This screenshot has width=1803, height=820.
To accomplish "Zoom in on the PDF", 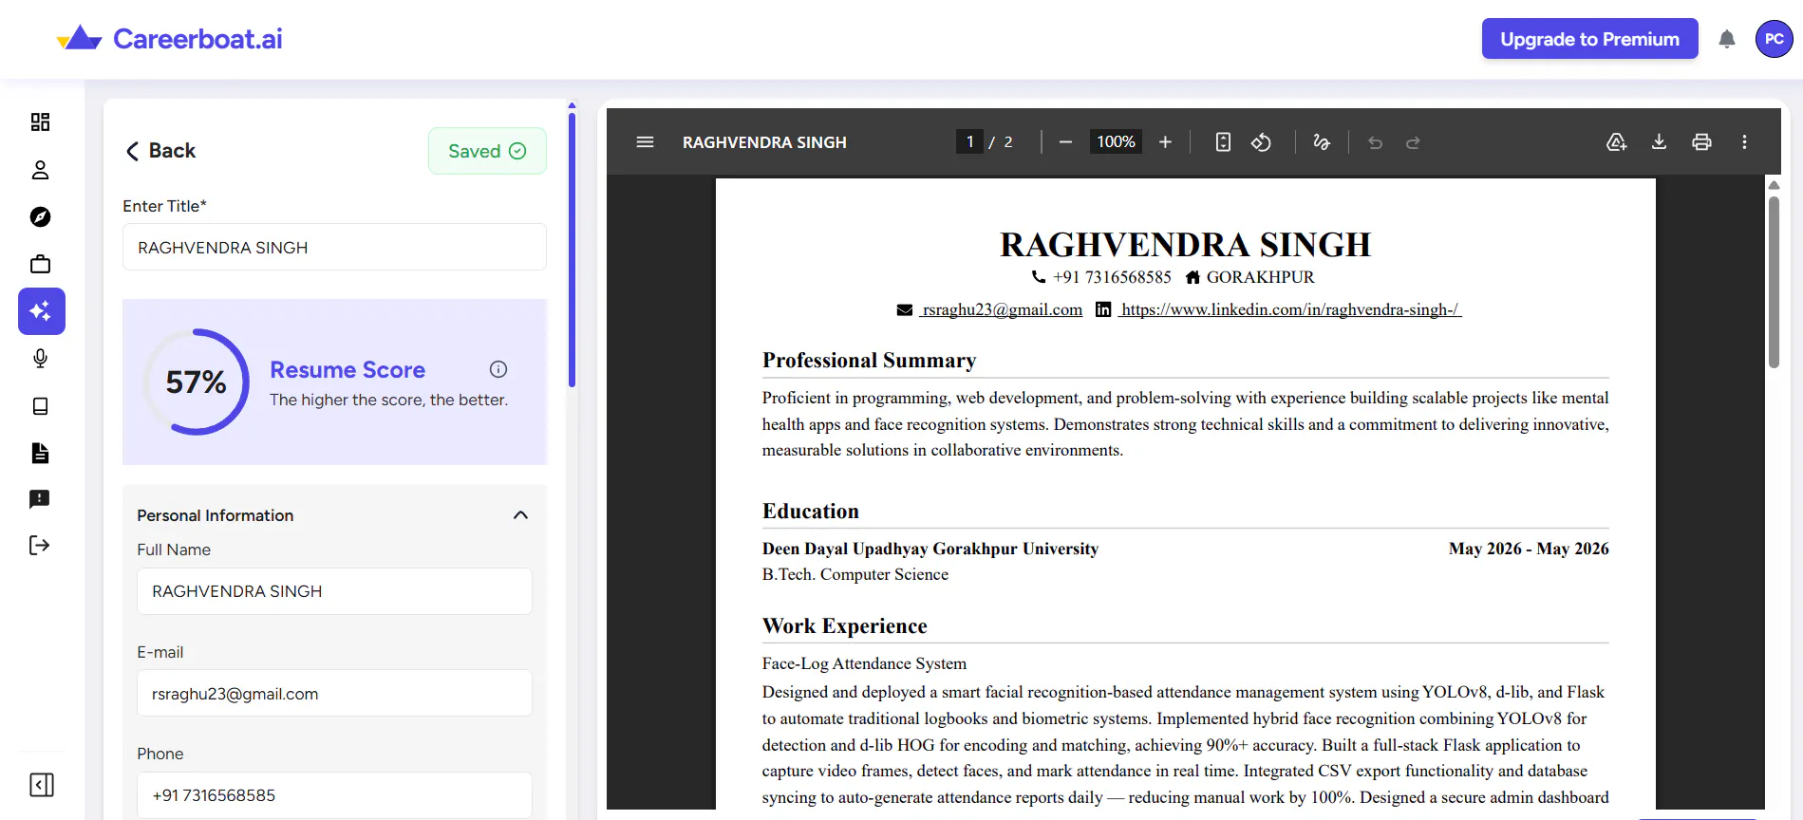I will point(1165,141).
